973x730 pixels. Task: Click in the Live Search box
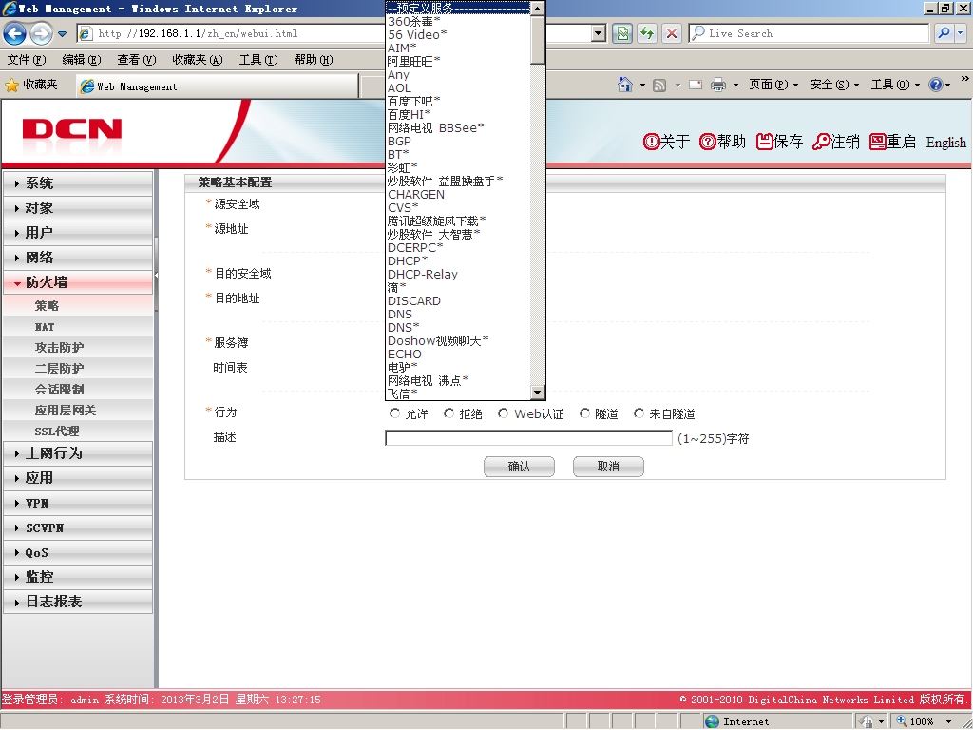[810, 33]
